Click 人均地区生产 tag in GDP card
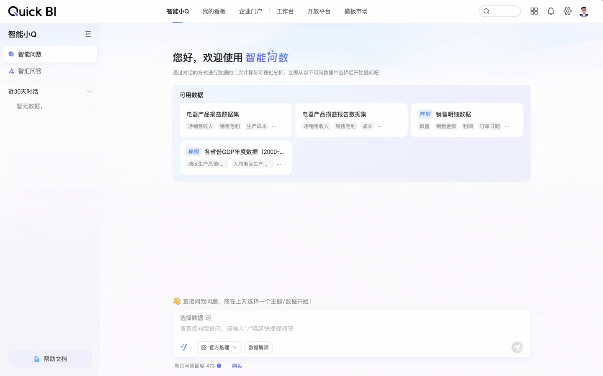Screen dimensions: 603x376 [252, 164]
